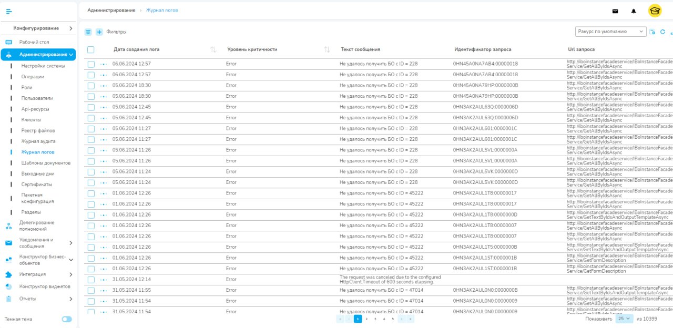Image resolution: width=673 pixels, height=328 pixels.
Task: Refresh the log table
Action: coord(662,32)
